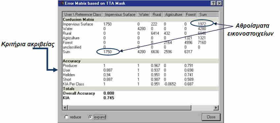Image resolution: width=280 pixels, height=123 pixels.
Task: Click the Overall Accuracy value 0.808
Action: (x=109, y=93)
